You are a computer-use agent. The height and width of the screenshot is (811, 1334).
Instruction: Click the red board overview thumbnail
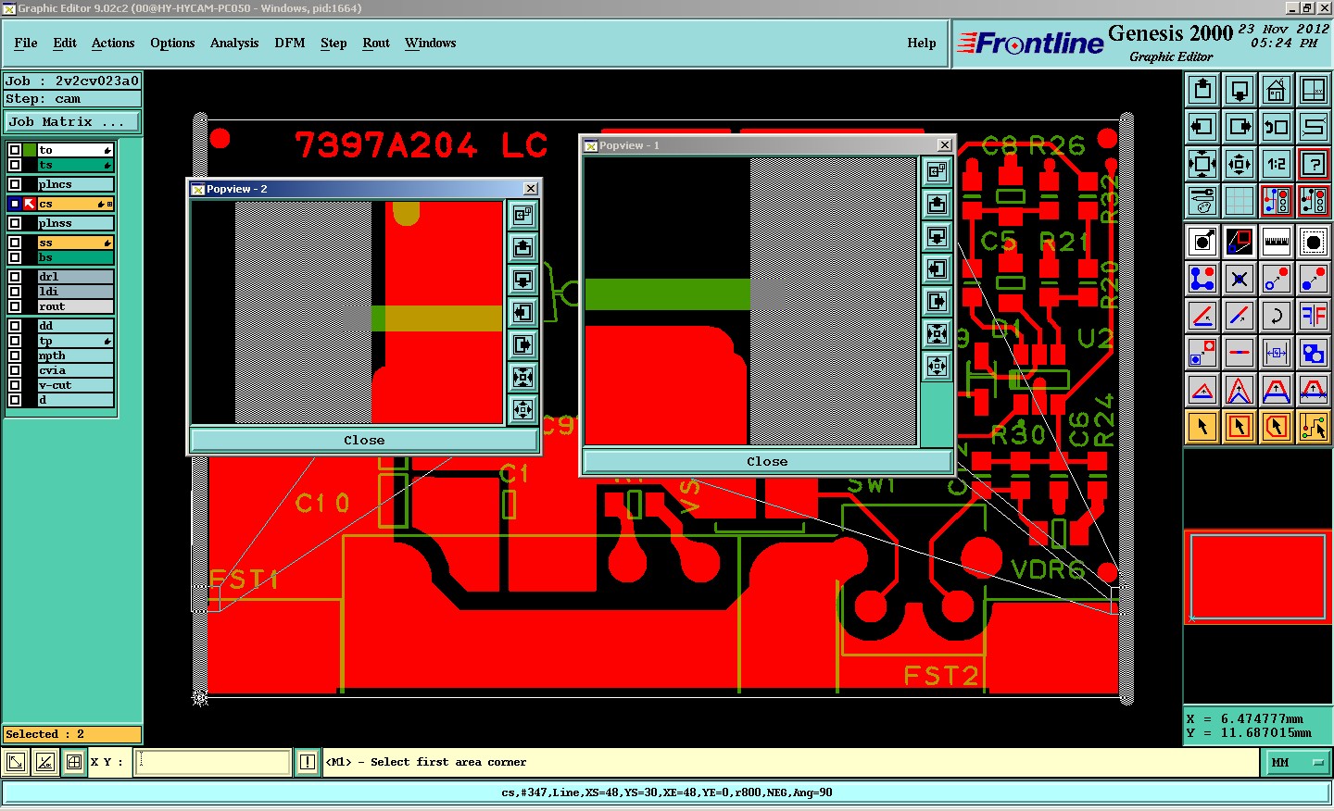(1258, 576)
